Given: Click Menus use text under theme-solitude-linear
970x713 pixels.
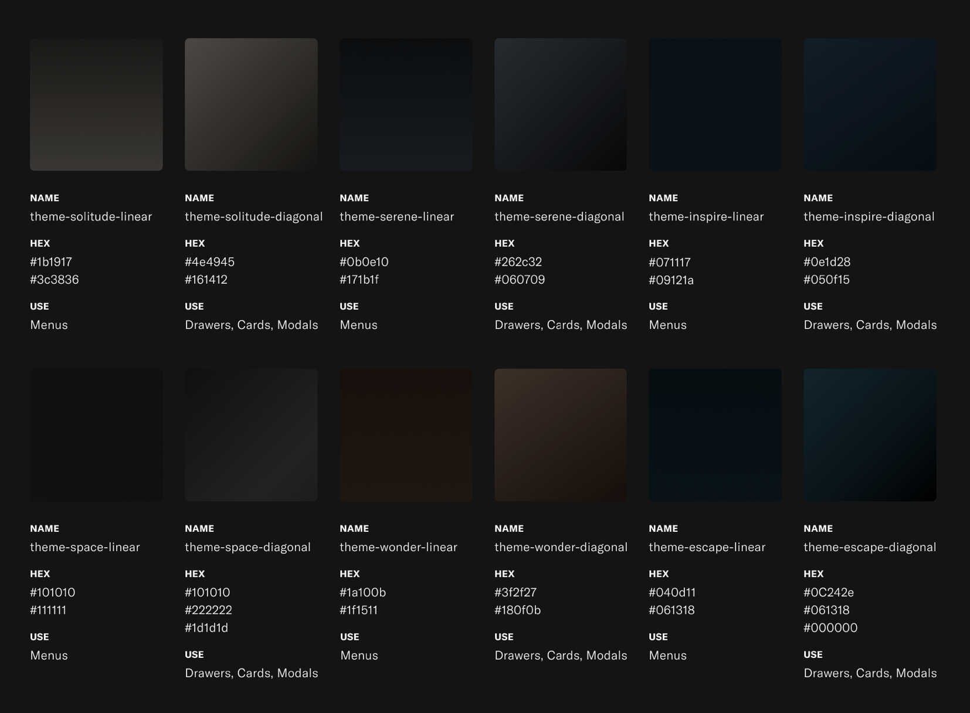Looking at the screenshot, I should tap(49, 325).
